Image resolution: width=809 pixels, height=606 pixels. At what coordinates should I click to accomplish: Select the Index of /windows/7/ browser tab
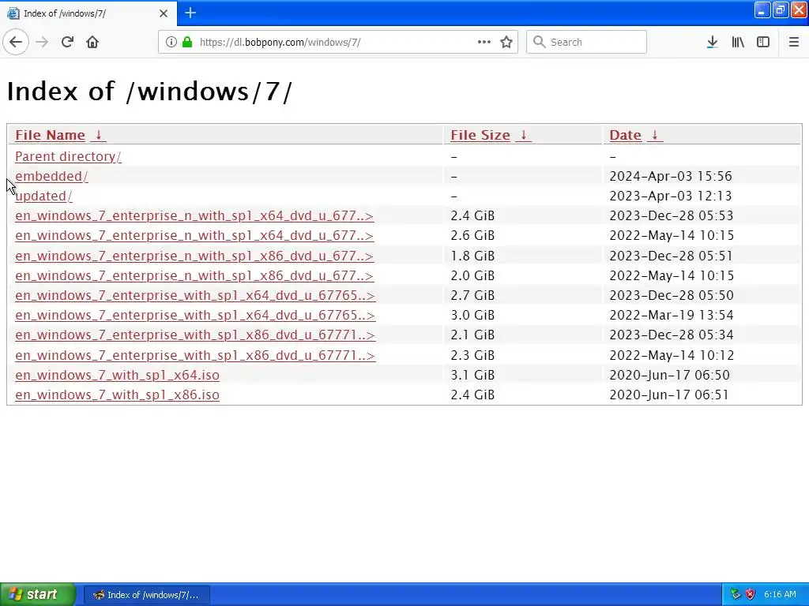pos(88,13)
